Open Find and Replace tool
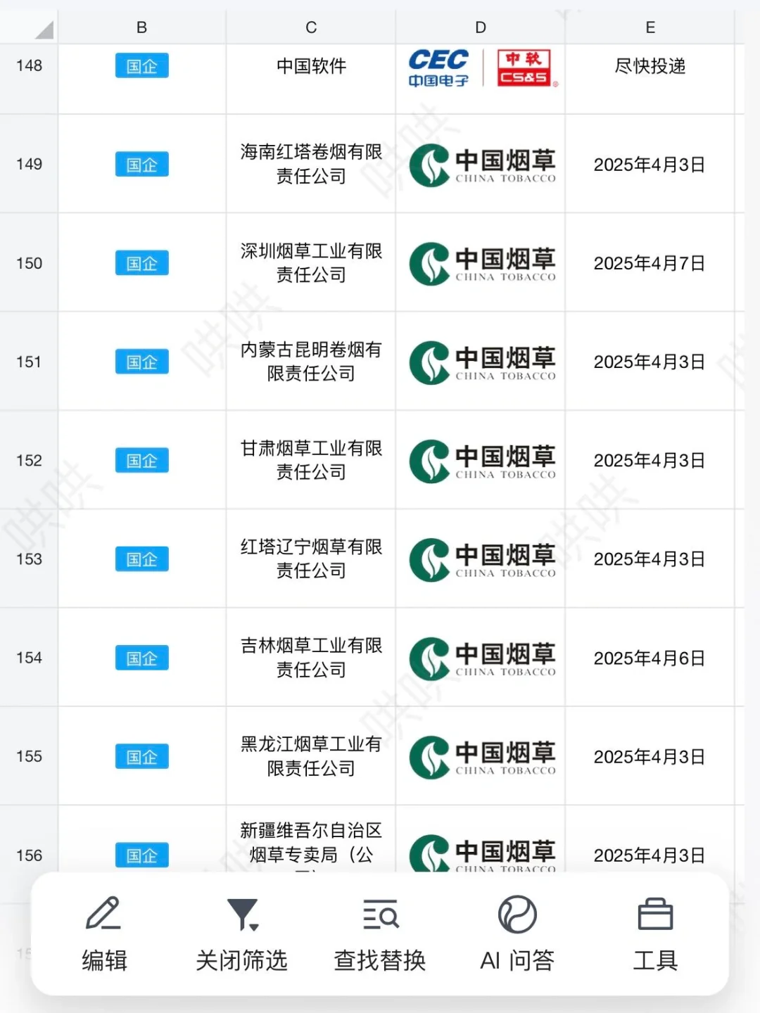The height and width of the screenshot is (1013, 760). click(x=380, y=915)
